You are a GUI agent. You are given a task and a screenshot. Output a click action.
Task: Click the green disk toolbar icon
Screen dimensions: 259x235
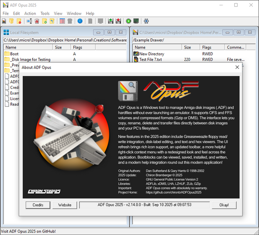coord(128,21)
